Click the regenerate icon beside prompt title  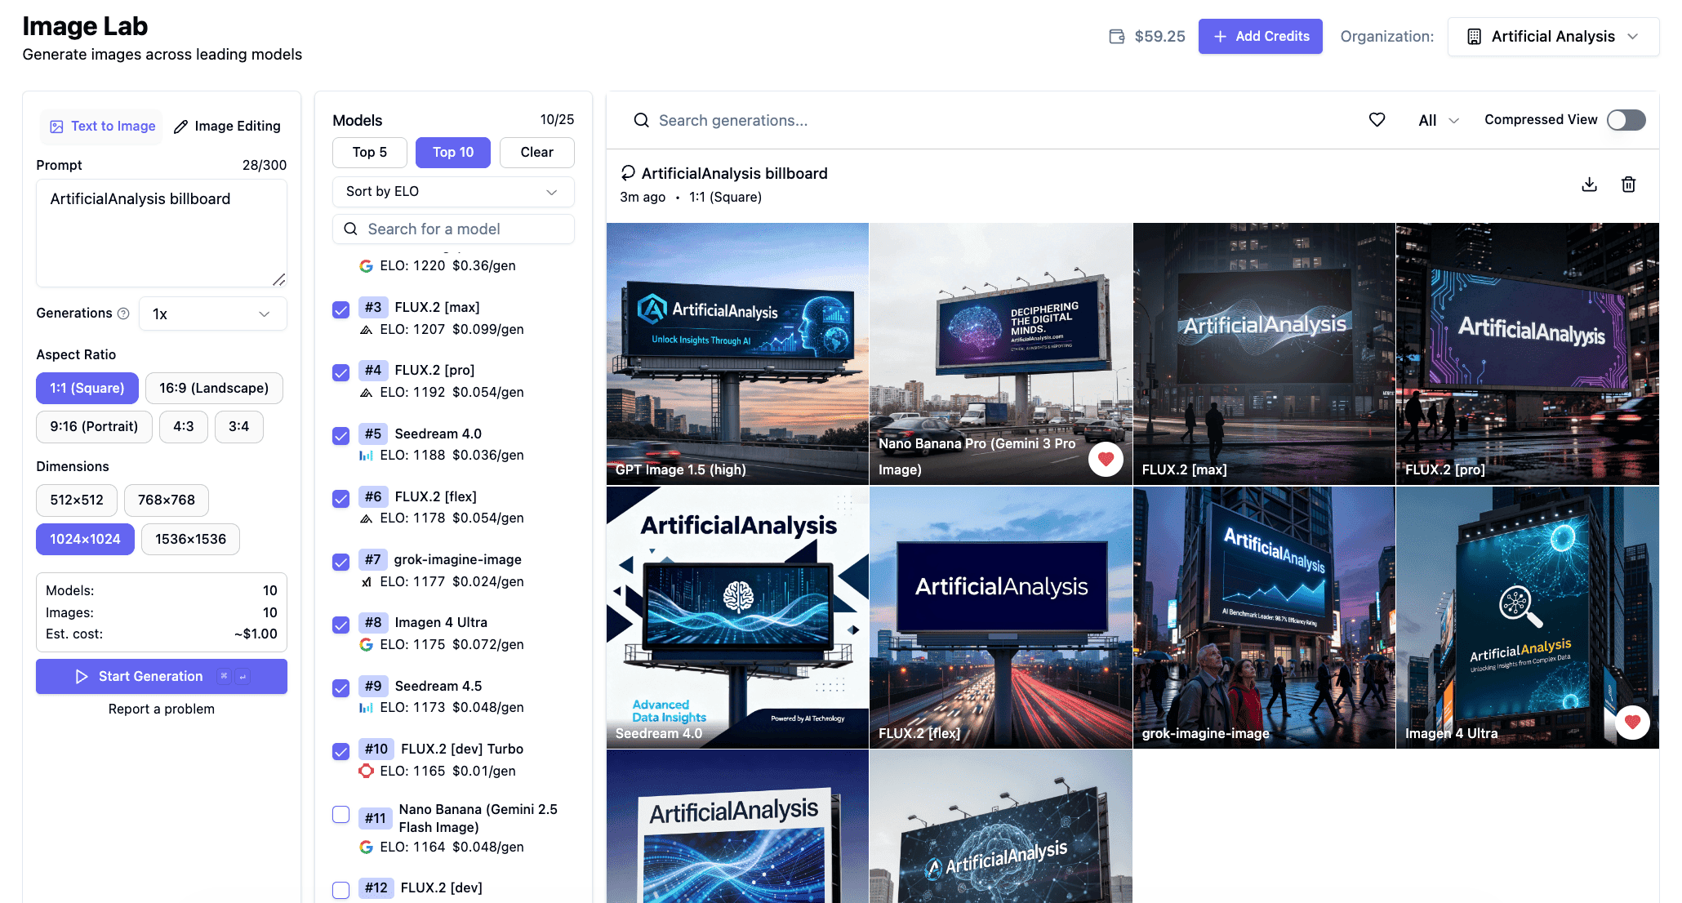[628, 173]
